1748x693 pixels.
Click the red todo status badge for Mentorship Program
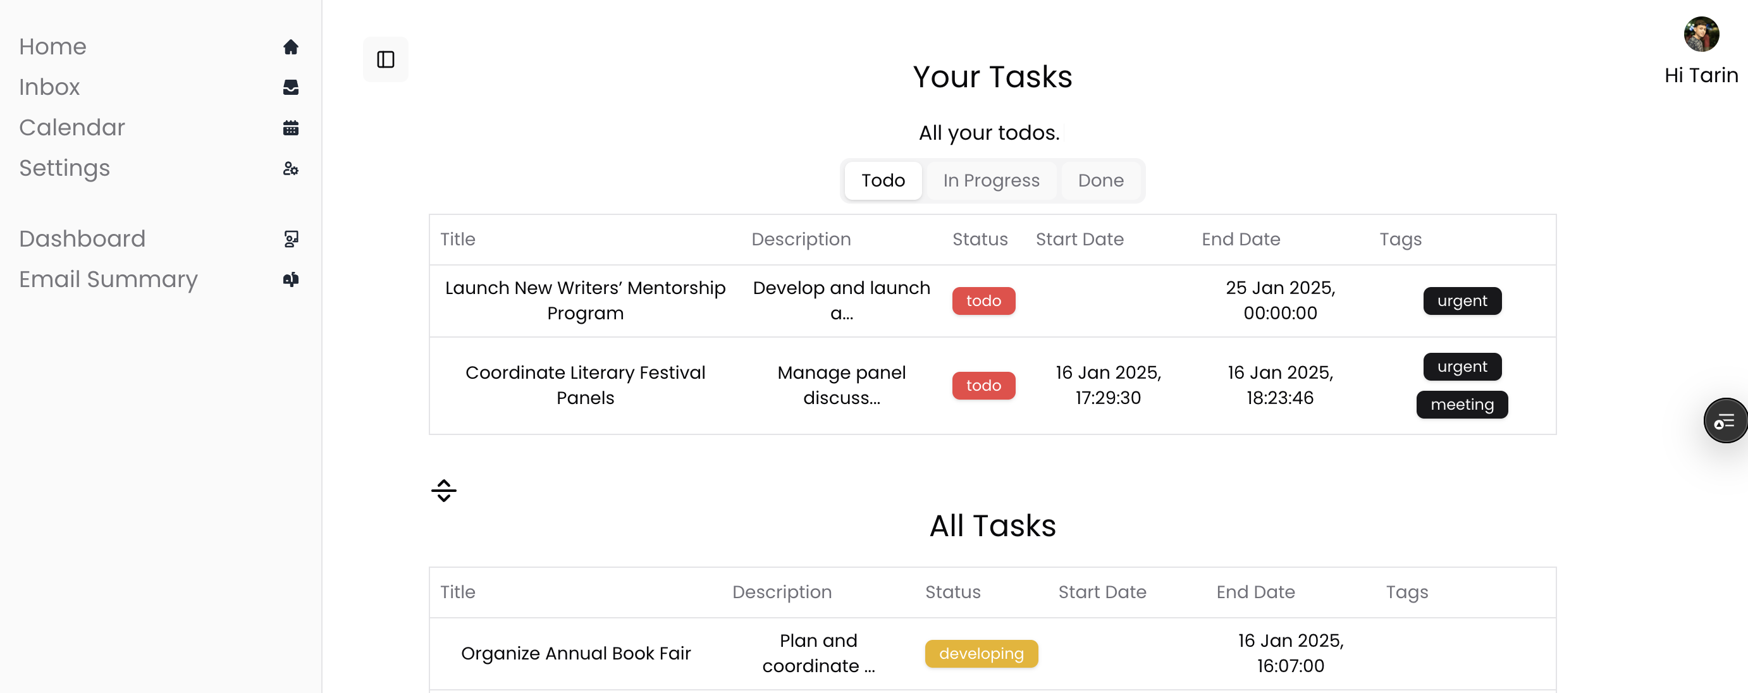click(x=983, y=301)
